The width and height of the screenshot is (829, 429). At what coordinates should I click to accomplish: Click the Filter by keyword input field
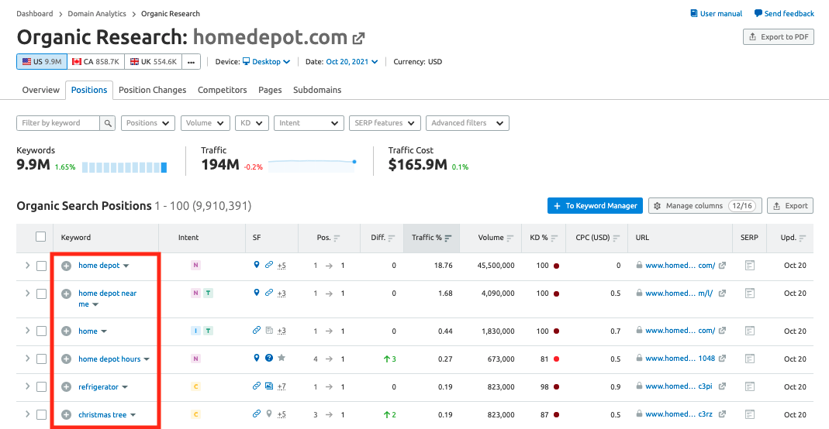point(58,123)
